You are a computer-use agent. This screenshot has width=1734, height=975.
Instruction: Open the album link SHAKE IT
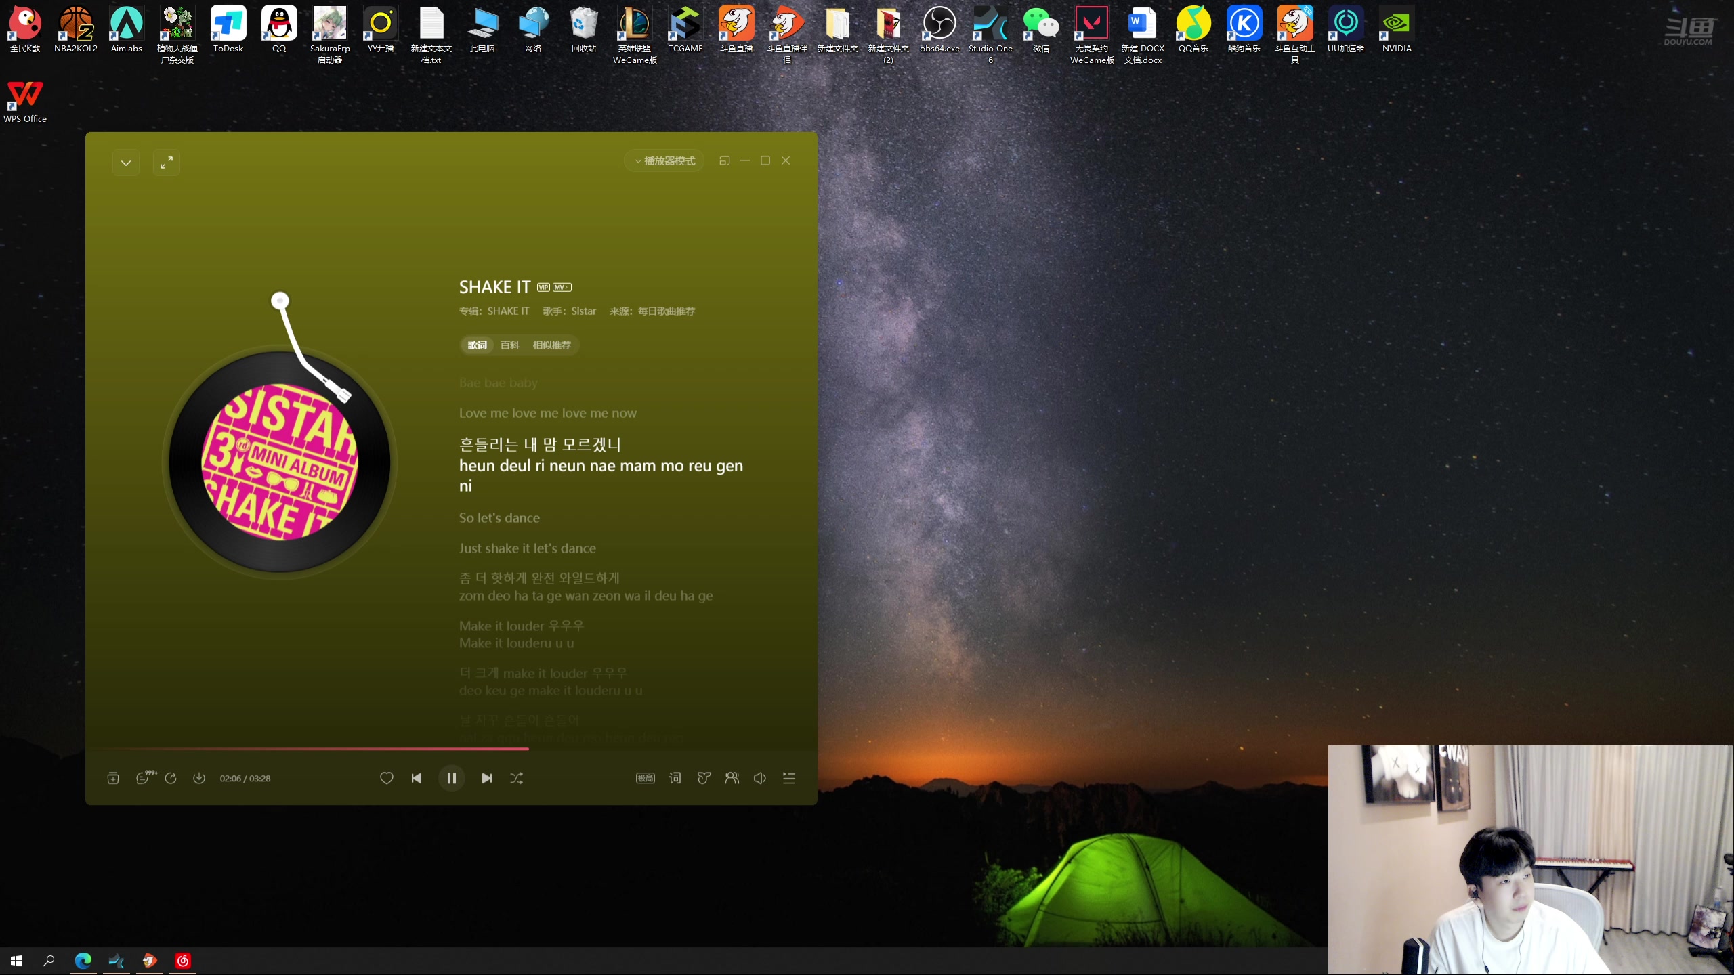508,311
